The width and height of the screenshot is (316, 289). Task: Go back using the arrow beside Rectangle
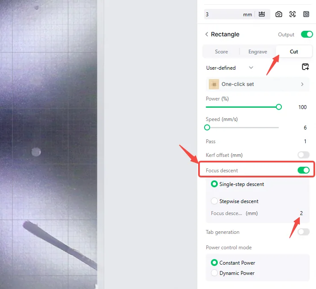click(207, 34)
